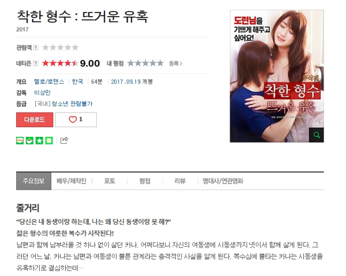Click help icon next to 관람객
The height and width of the screenshot is (276, 346).
pos(36,47)
